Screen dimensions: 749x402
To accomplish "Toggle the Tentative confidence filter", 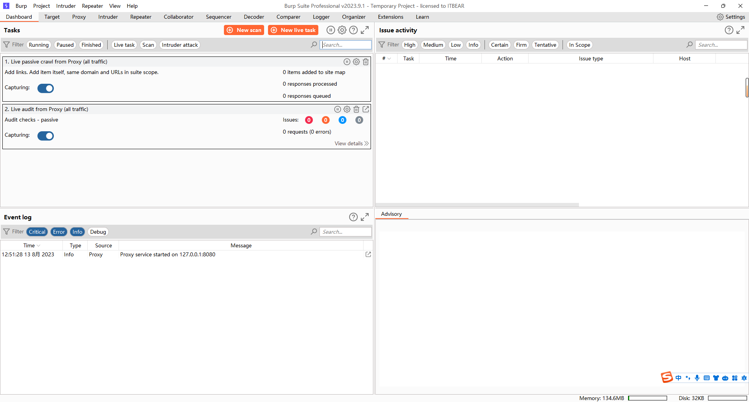I will (x=545, y=45).
